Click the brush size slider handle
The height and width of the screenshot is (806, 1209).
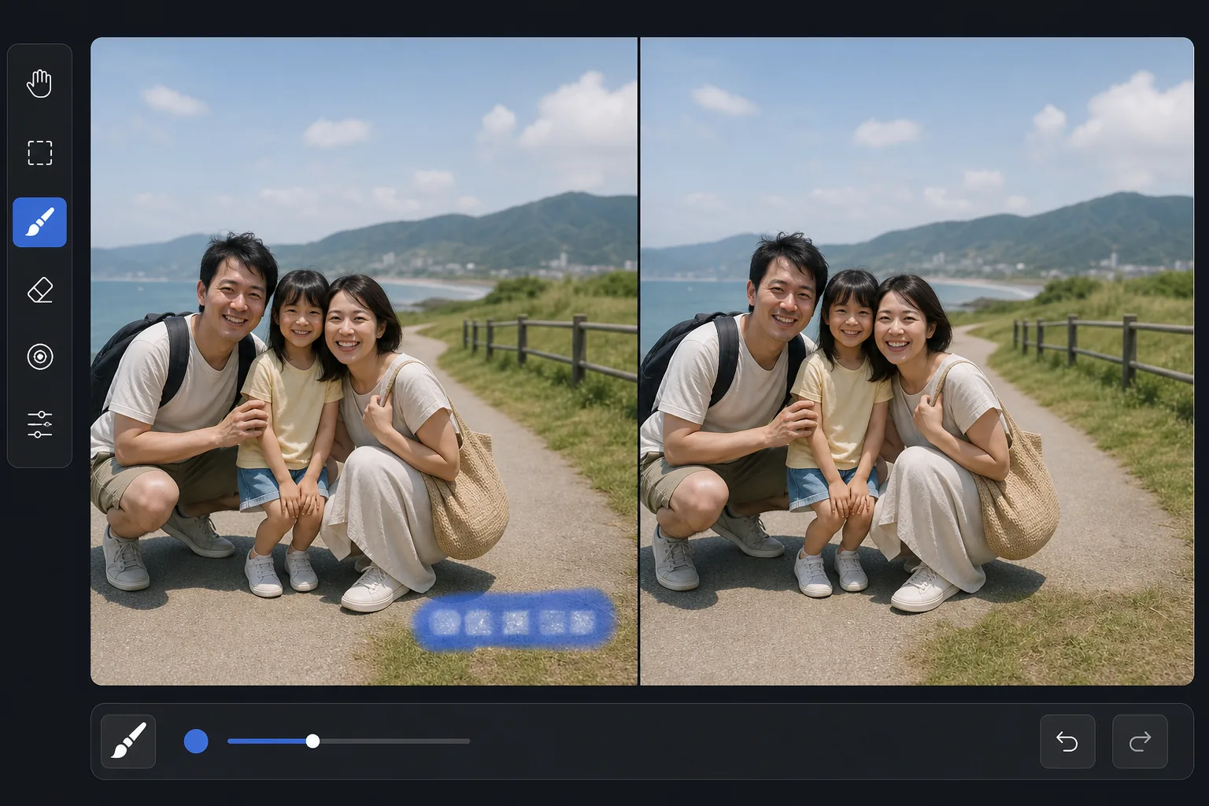pos(312,741)
